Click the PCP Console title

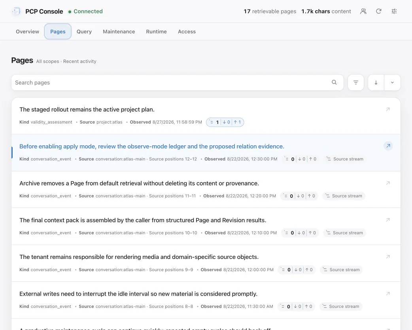(44, 11)
